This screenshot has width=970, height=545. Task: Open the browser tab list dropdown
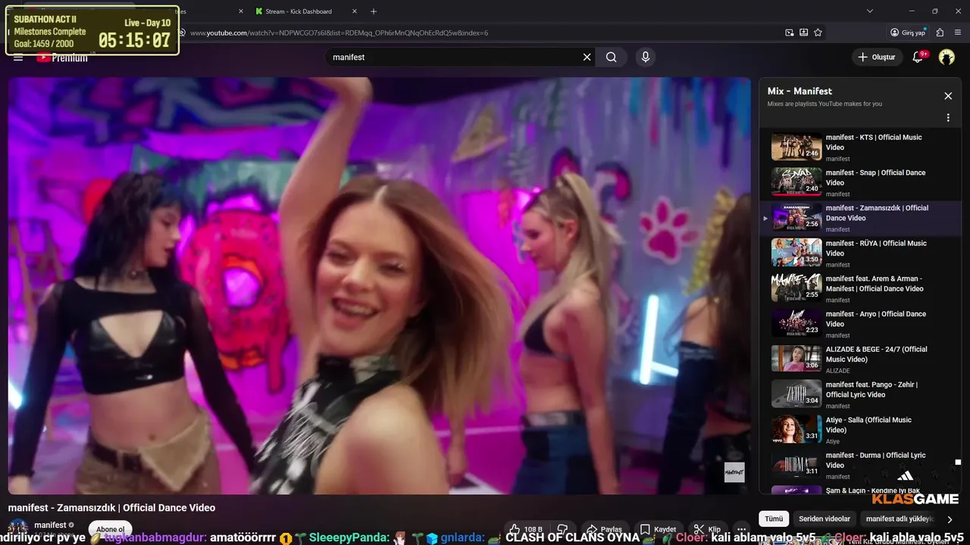869,11
